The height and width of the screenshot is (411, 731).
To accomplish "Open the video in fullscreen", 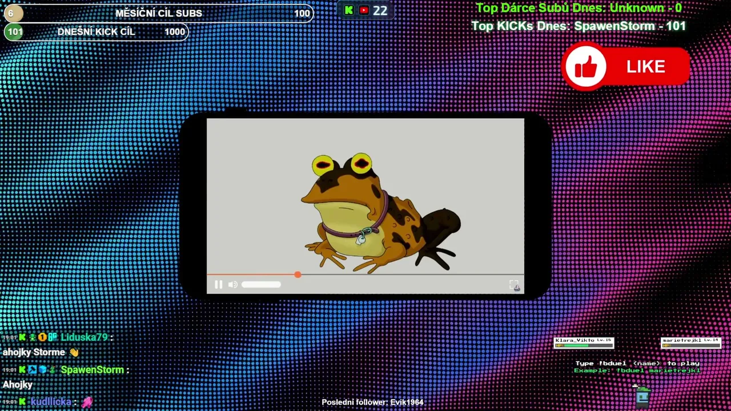I will (x=514, y=285).
